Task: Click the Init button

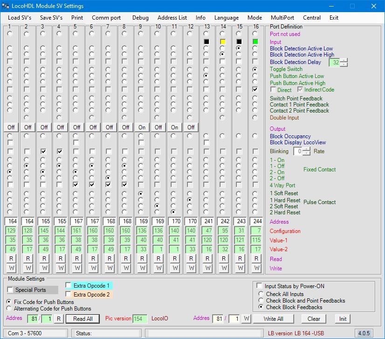Action: [x=343, y=319]
